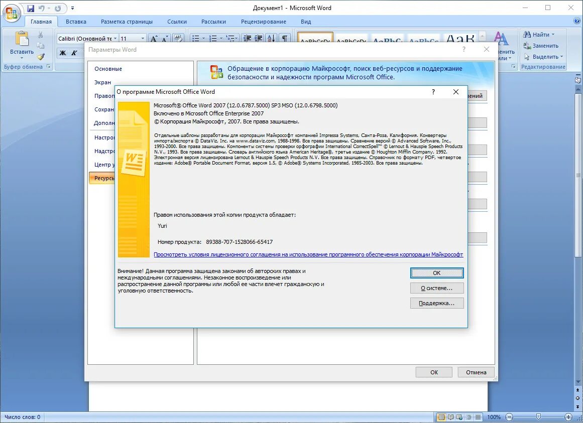Expand the Буфер обмена dialog launcher

point(49,67)
